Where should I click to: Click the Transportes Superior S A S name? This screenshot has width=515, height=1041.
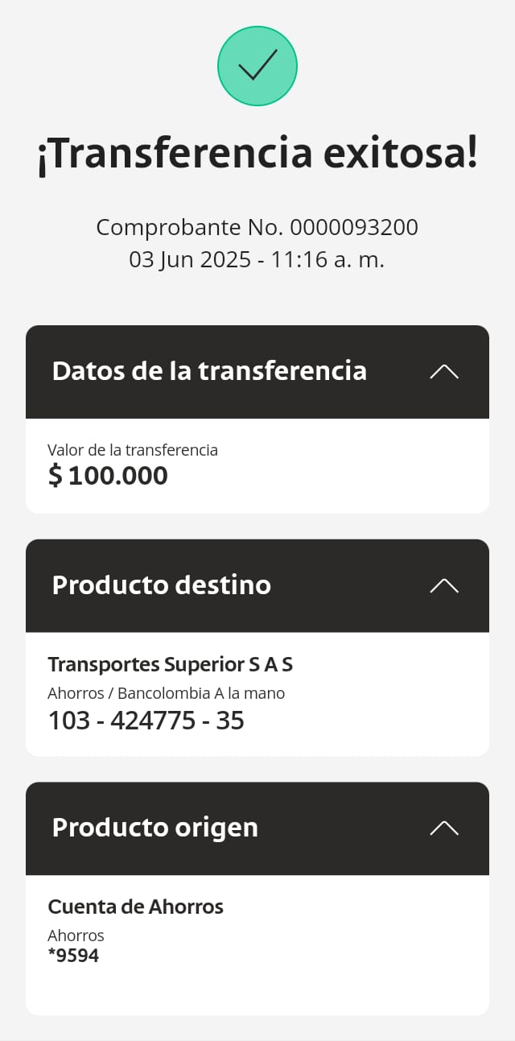(170, 664)
